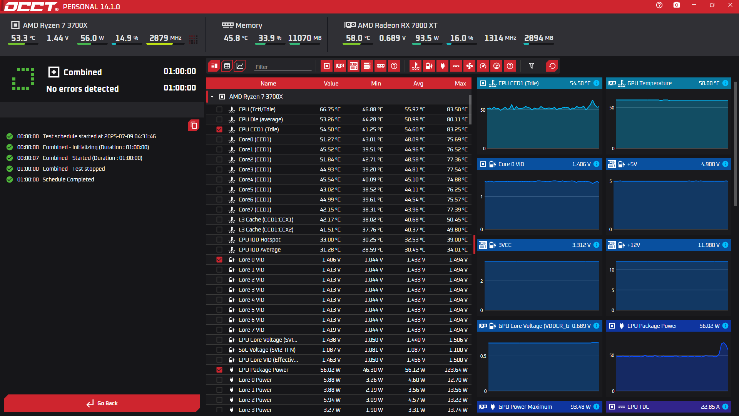
Task: Toggle the memory module hardware filter
Action: pyautogui.click(x=381, y=66)
